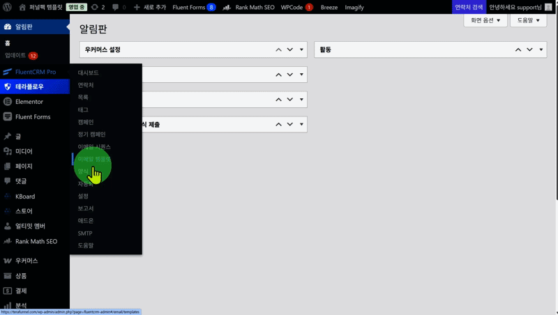Select SMTP in FluentCRM submenu
Viewport: 558px width, 315px height.
[x=84, y=233]
